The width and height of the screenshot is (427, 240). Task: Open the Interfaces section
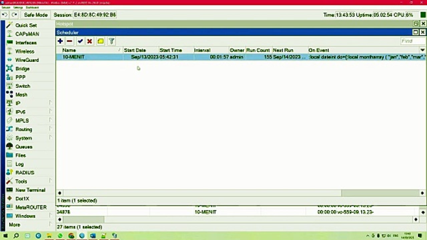tap(26, 43)
